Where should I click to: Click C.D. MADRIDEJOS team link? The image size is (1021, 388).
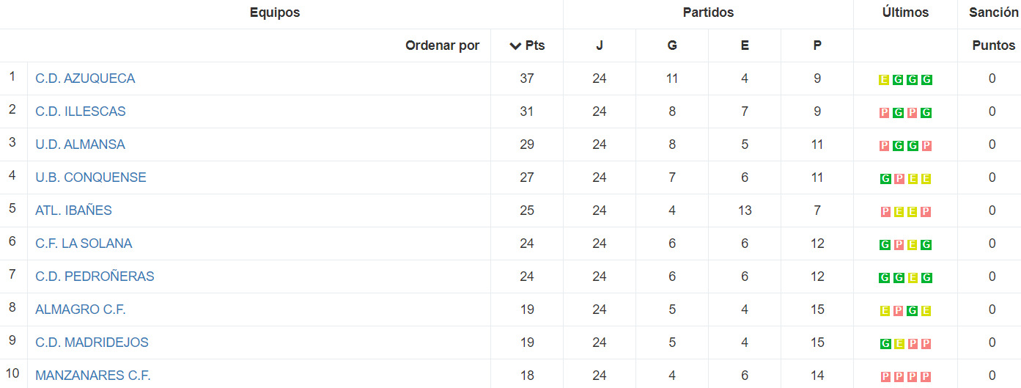[92, 343]
